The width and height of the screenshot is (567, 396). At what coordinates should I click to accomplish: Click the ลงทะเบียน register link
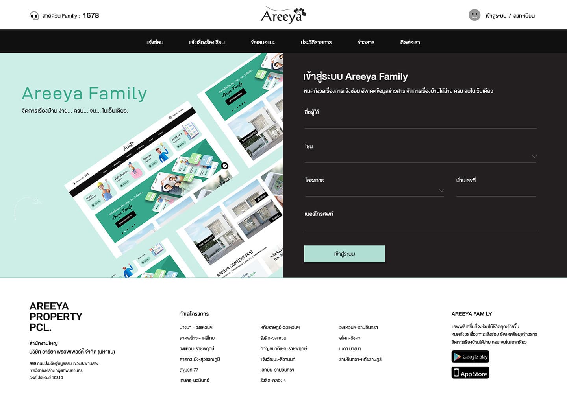[524, 16]
